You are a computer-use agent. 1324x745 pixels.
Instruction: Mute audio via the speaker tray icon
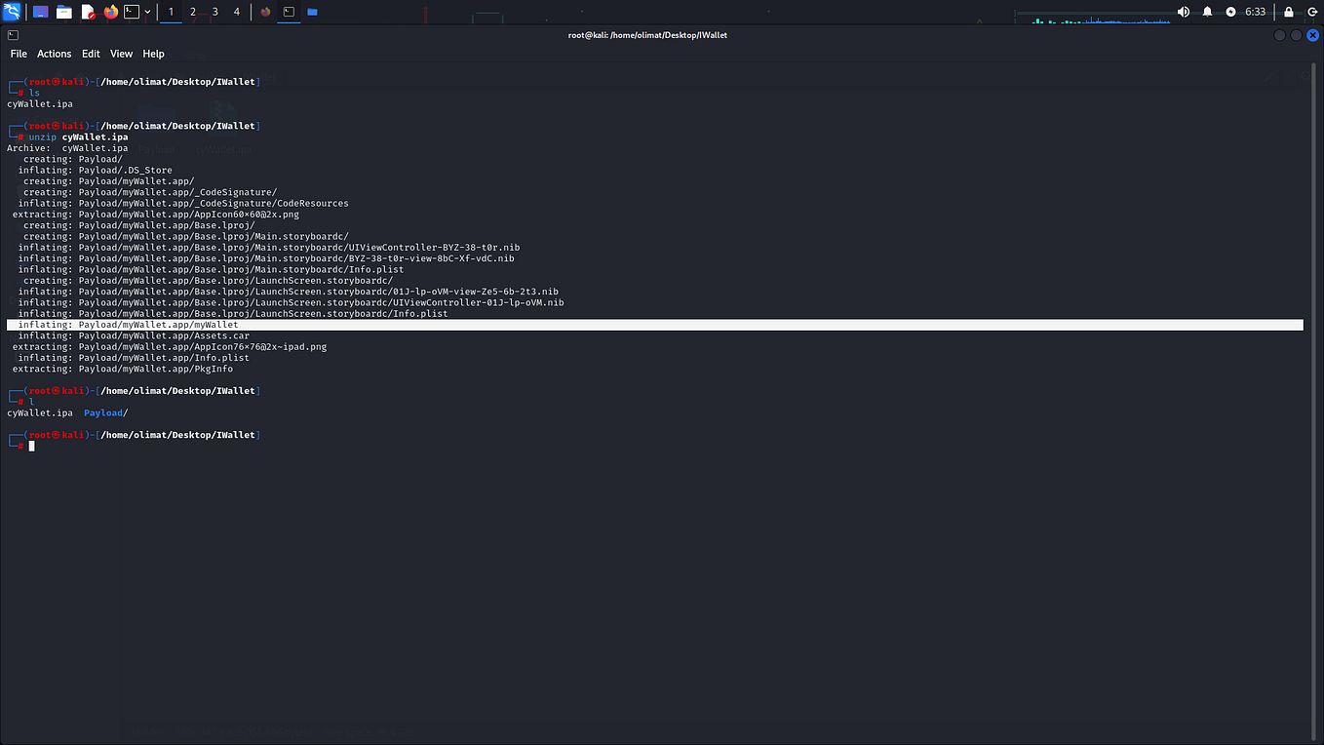point(1183,12)
